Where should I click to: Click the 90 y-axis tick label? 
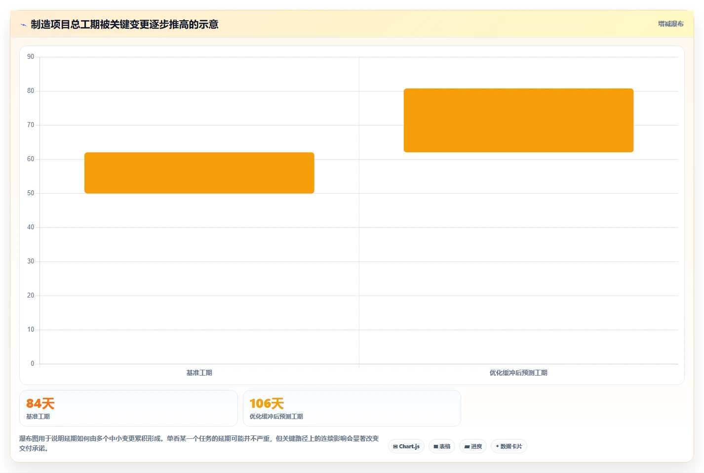click(31, 57)
